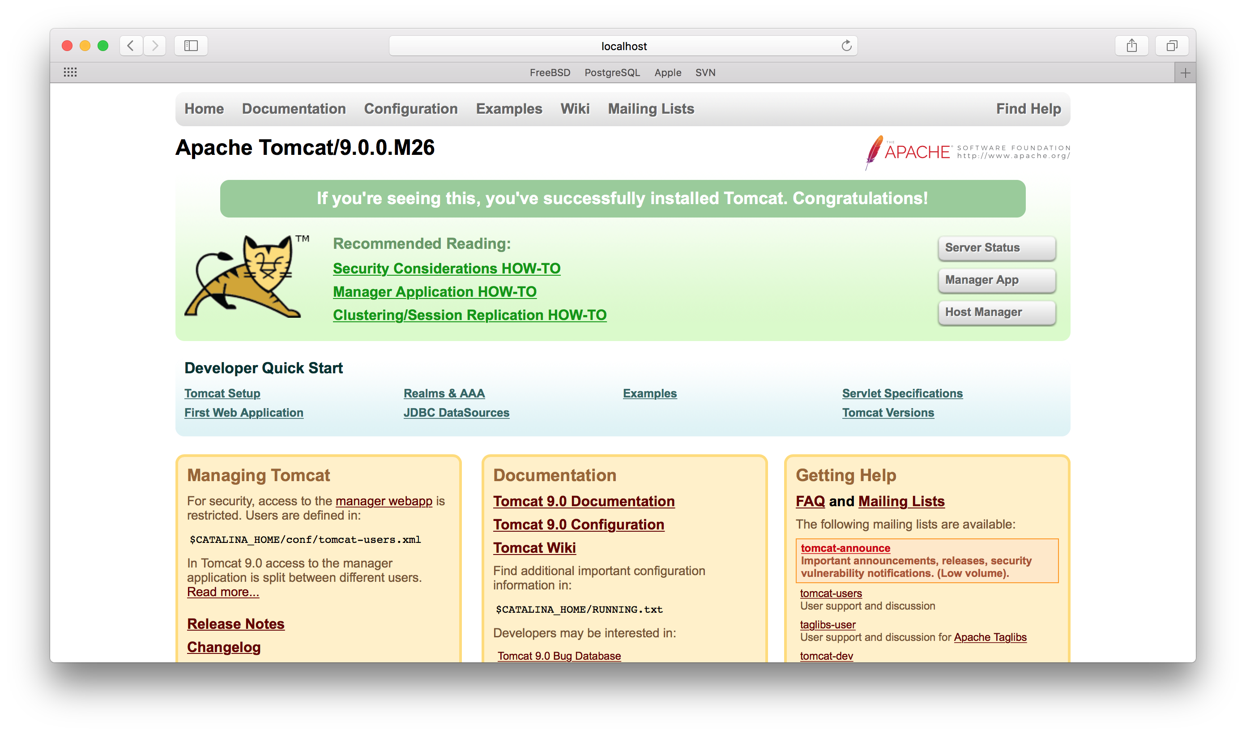Click the $CATALINA_HOME/RUNNING.txt path text
1246x734 pixels.
click(579, 610)
